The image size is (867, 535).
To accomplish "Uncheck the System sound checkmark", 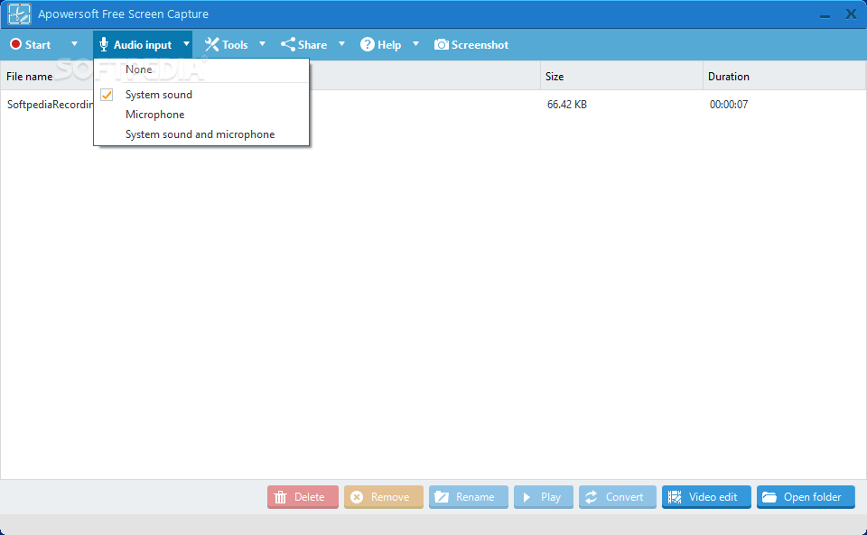I will pyautogui.click(x=107, y=95).
